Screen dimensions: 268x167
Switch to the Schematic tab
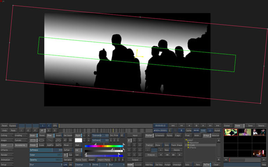(159, 135)
